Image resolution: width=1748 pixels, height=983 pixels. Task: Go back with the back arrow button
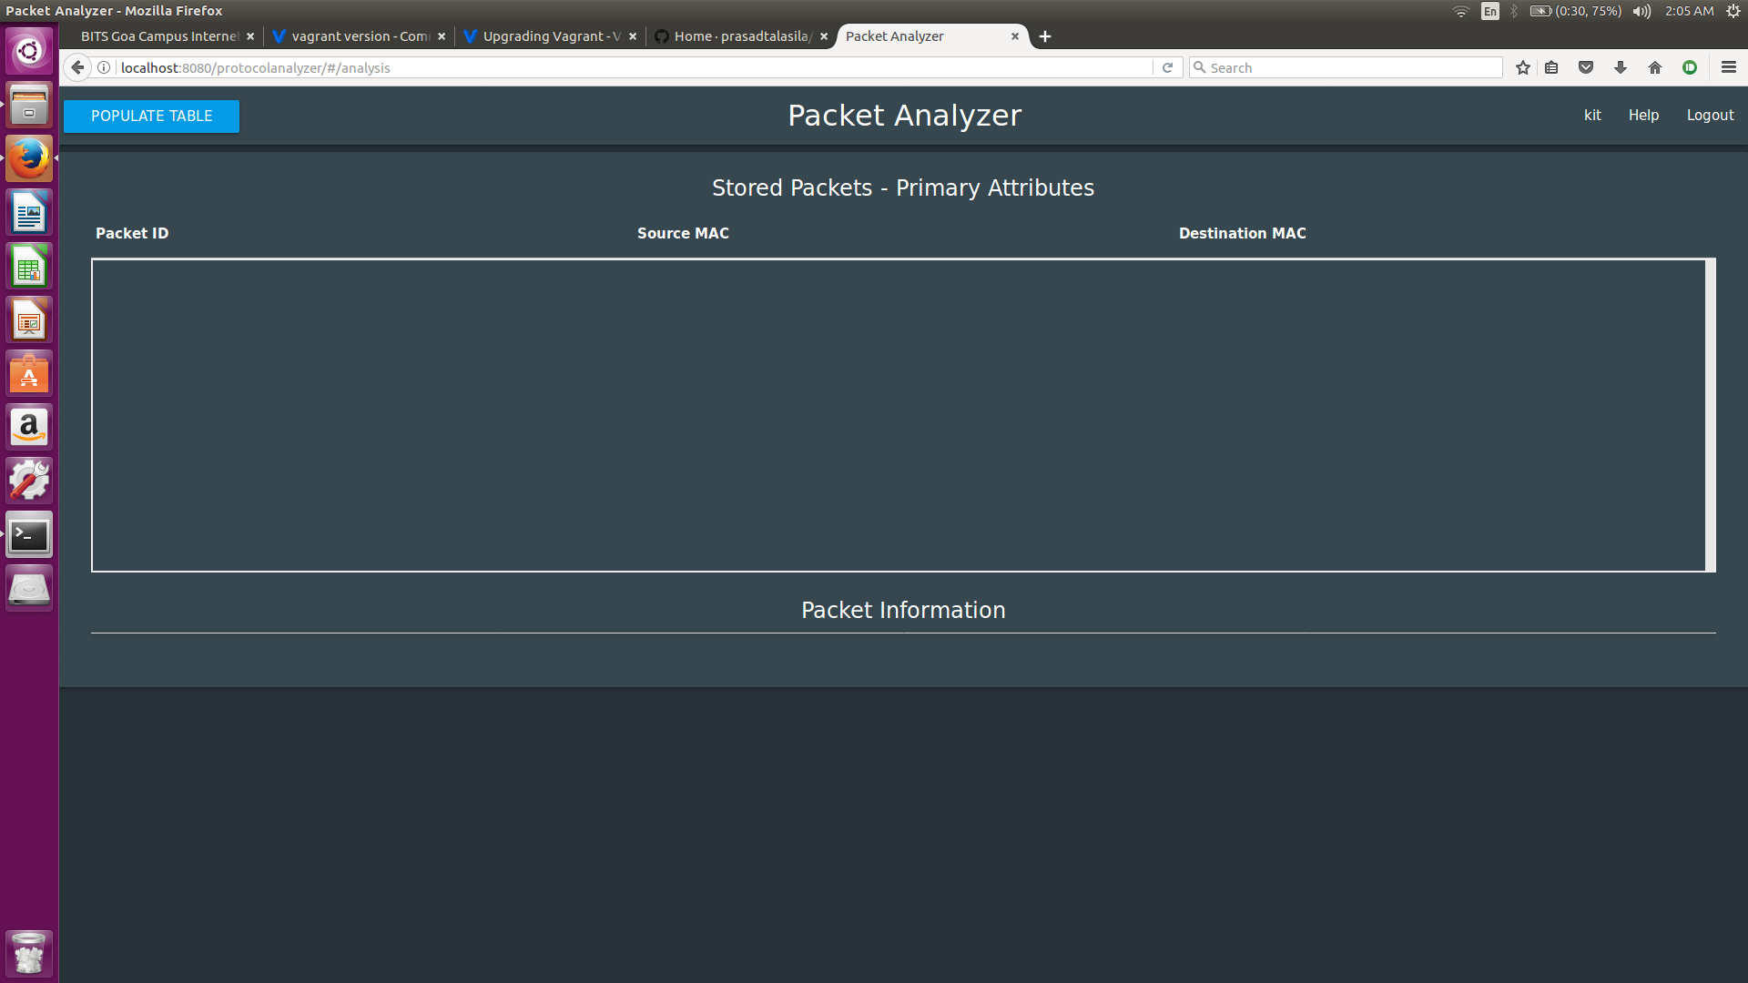pyautogui.click(x=77, y=67)
